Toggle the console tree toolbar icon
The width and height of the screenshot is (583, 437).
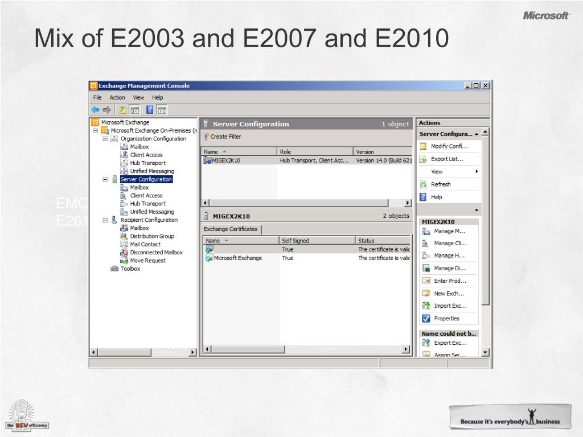click(x=134, y=110)
